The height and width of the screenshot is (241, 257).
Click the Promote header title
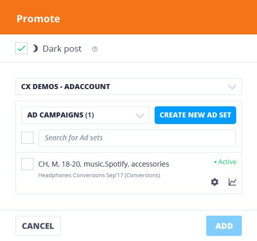[39, 19]
